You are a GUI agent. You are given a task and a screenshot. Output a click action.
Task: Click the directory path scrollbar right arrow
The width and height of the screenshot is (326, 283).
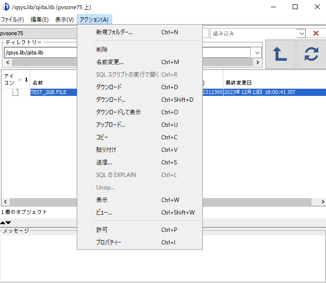[257, 63]
